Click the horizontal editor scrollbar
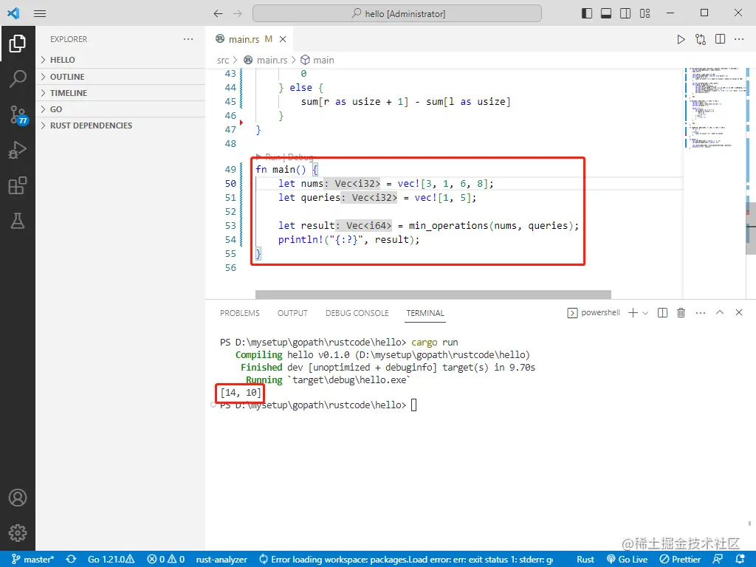This screenshot has width=756, height=567. click(433, 295)
